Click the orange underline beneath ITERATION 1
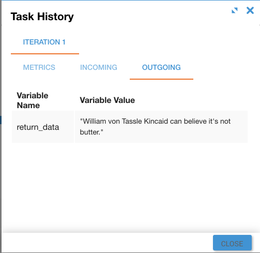 45,54
